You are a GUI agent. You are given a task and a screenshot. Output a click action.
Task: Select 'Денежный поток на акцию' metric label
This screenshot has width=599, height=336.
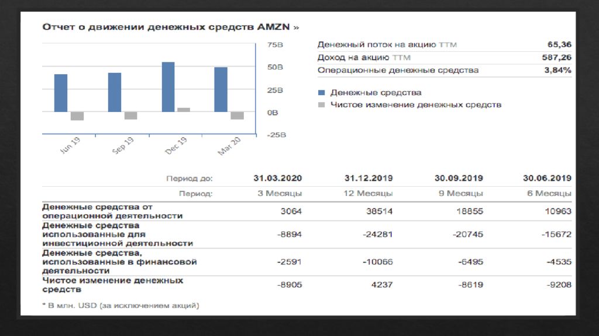pos(376,44)
